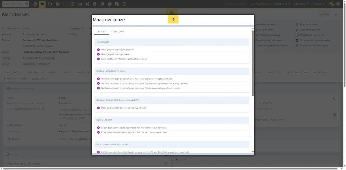
Task: Open the clipboard documents icon in top toolbar
Action: tap(117, 4)
